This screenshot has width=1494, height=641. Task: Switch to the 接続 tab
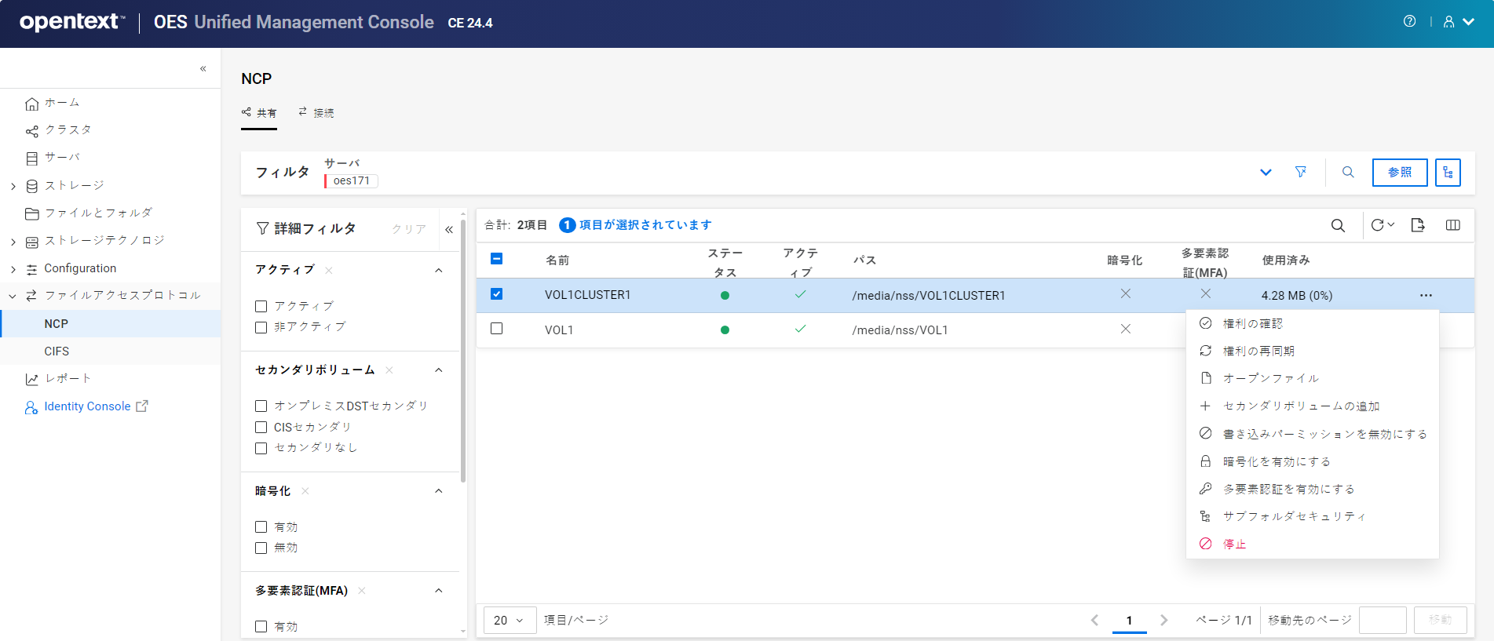316,113
